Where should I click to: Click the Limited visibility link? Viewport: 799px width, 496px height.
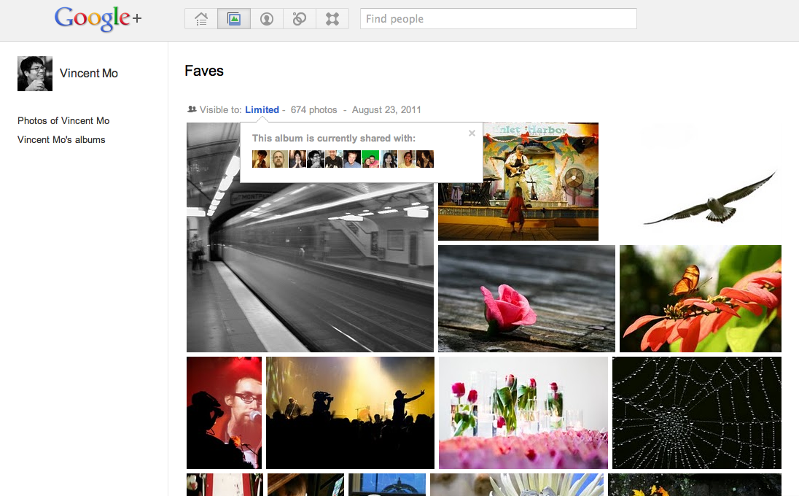[x=262, y=109]
